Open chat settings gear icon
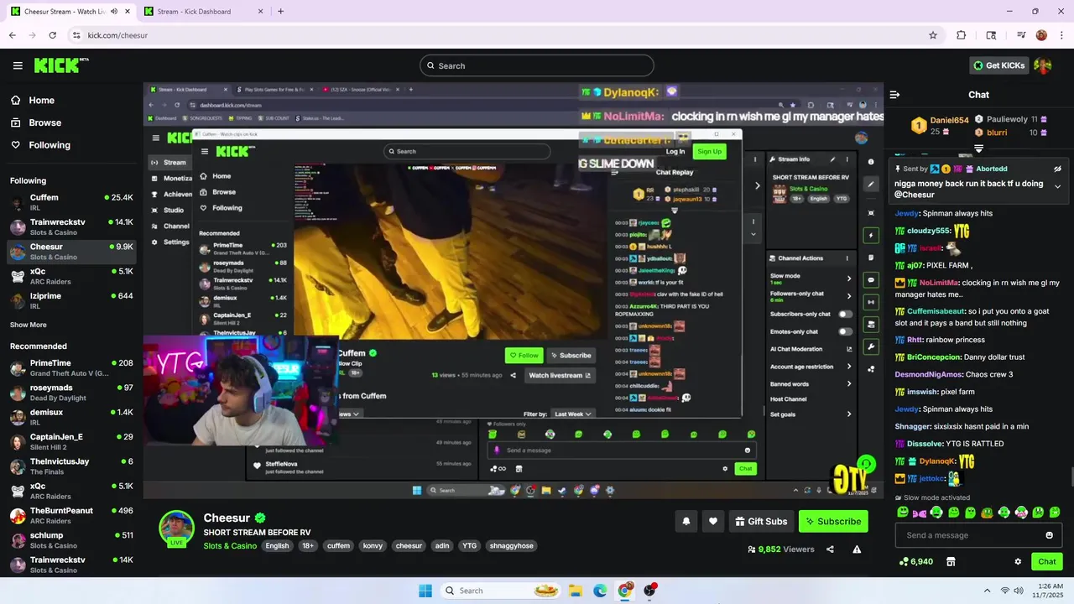The width and height of the screenshot is (1074, 604). 1018,561
